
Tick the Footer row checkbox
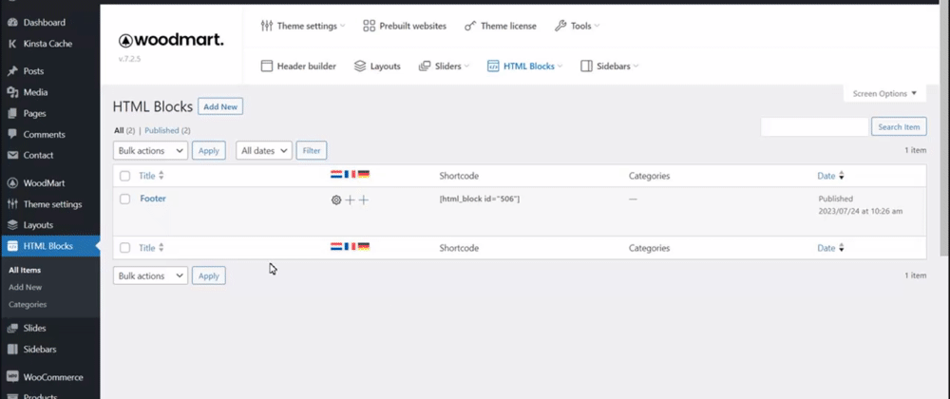pos(124,199)
